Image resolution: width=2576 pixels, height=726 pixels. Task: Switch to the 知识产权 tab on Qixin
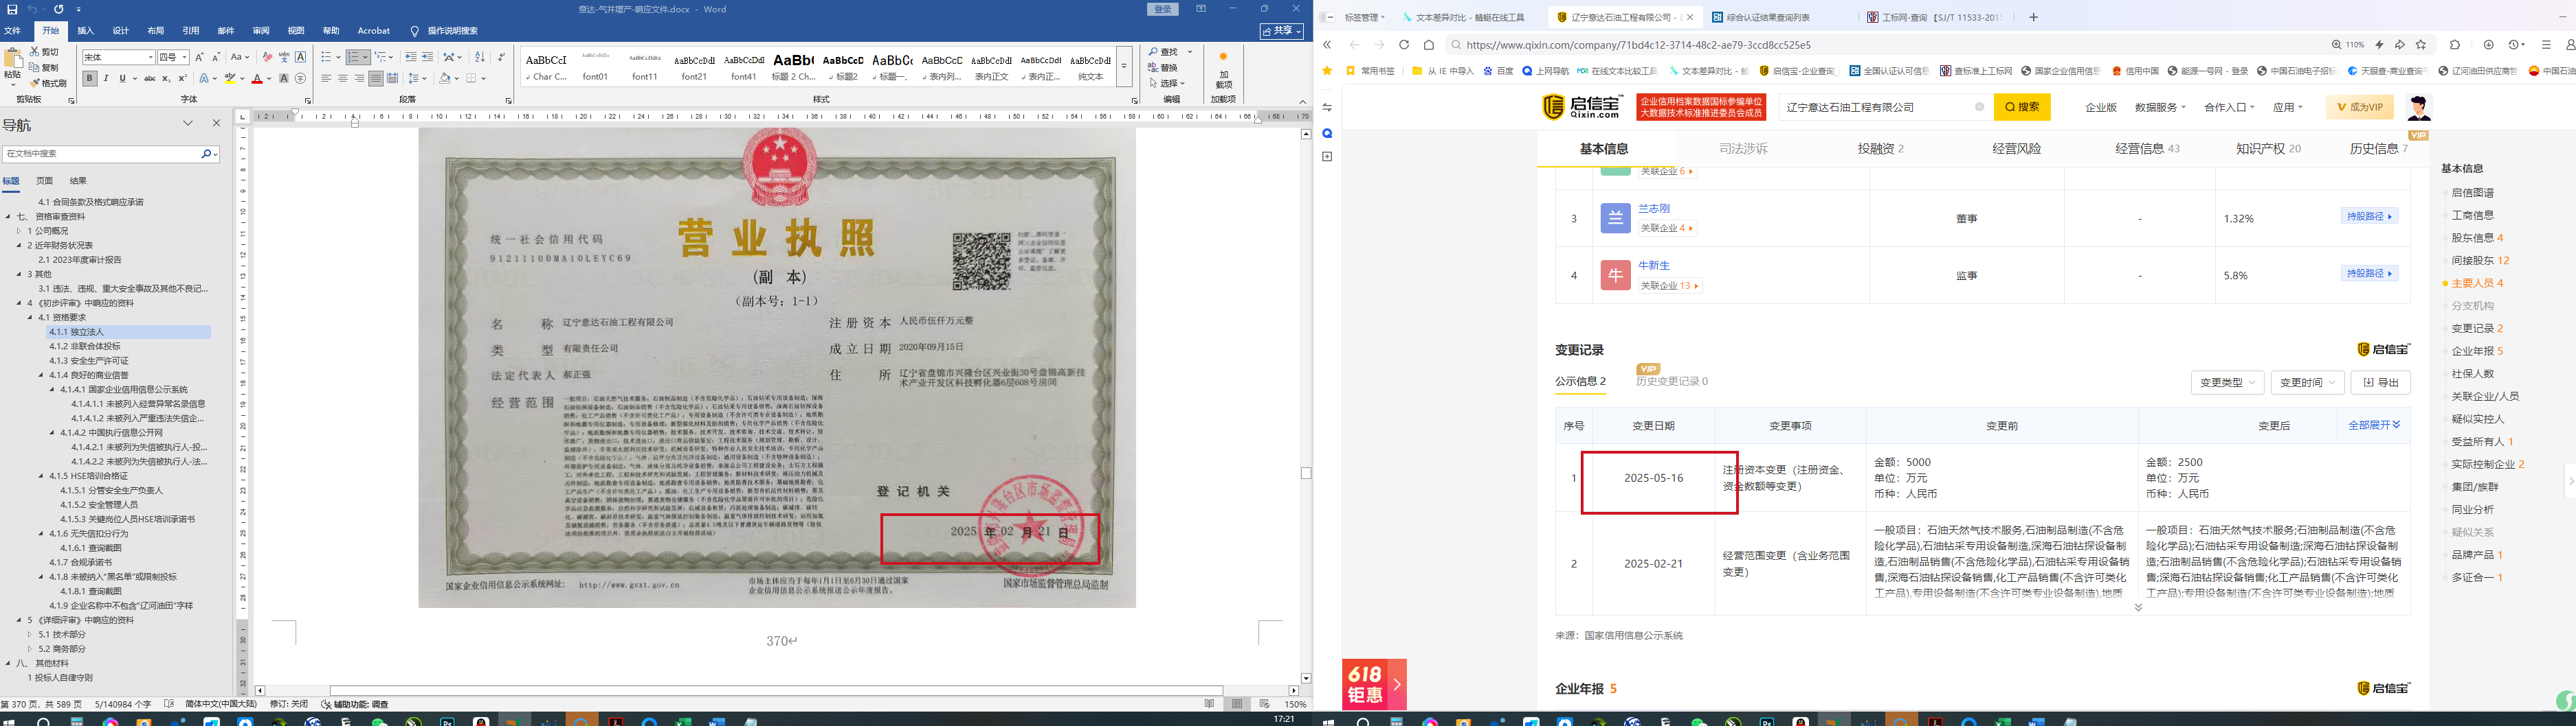pos(2268,149)
